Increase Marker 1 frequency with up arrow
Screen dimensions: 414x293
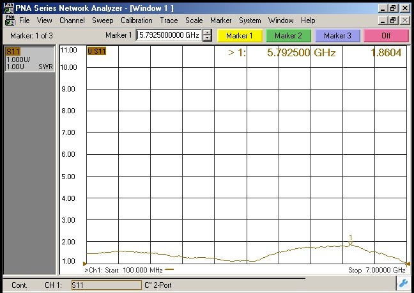click(207, 33)
